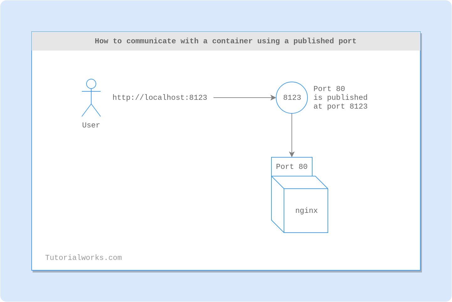Screen dimensions: 452x302
Task: Click the 'Port 80 is published' note
Action: [x=340, y=98]
